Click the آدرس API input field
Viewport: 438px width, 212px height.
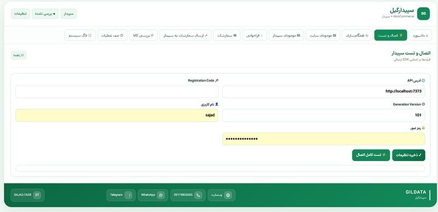coord(324,91)
